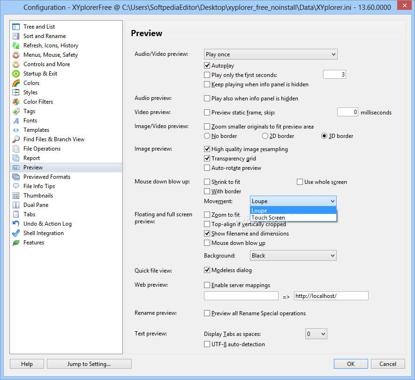Enable Play only the first seconds
The image size is (415, 380).
tap(207, 75)
